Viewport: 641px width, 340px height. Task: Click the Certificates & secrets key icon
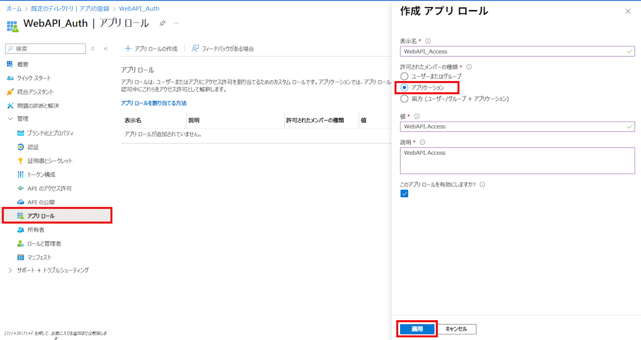[x=21, y=161]
